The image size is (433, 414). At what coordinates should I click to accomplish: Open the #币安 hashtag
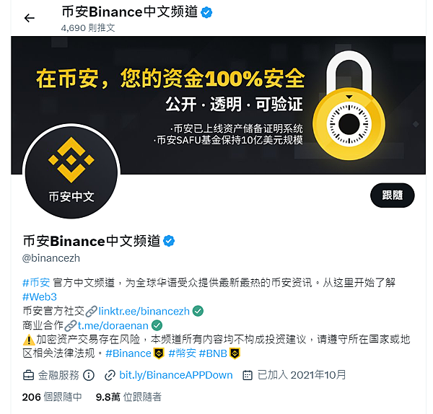[36, 282]
